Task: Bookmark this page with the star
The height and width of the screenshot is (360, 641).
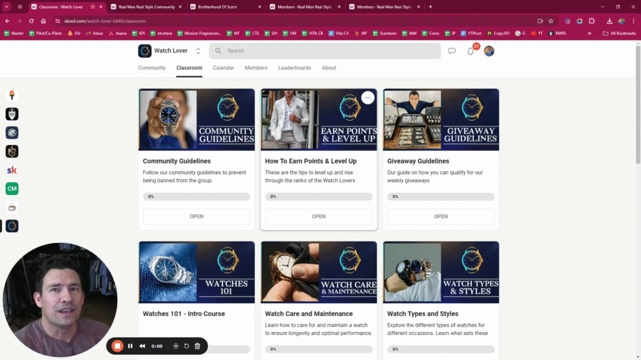Action: (551, 21)
